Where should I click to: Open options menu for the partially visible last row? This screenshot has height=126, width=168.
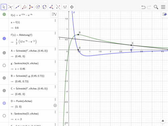pos(55,124)
